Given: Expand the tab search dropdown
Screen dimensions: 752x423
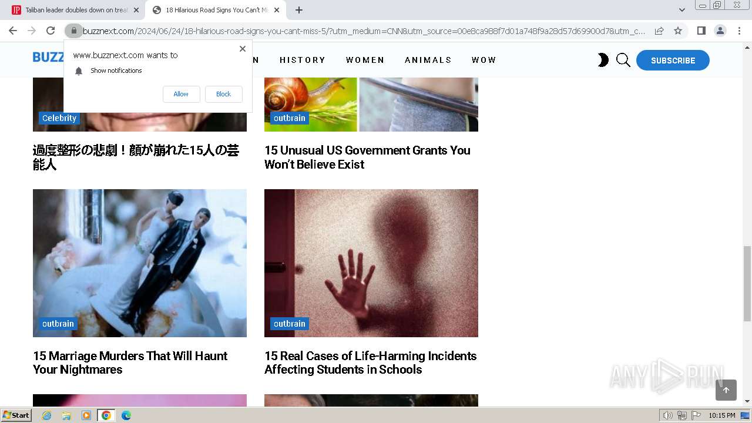Looking at the screenshot, I should point(681,10).
